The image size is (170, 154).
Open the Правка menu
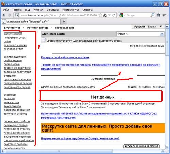pos(17,10)
